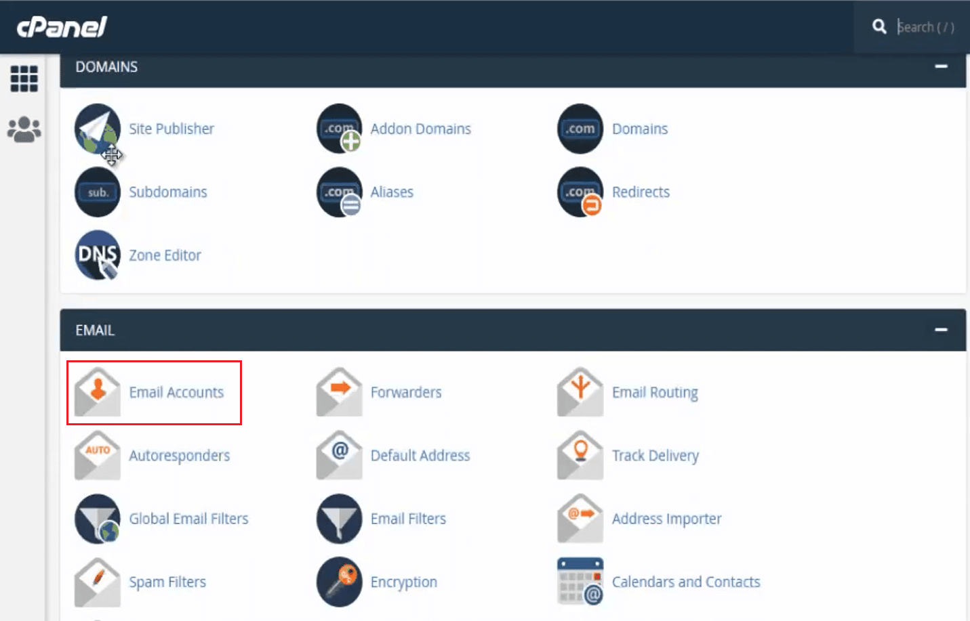Open the Autoresponders link
This screenshot has height=621, width=970.
(180, 456)
